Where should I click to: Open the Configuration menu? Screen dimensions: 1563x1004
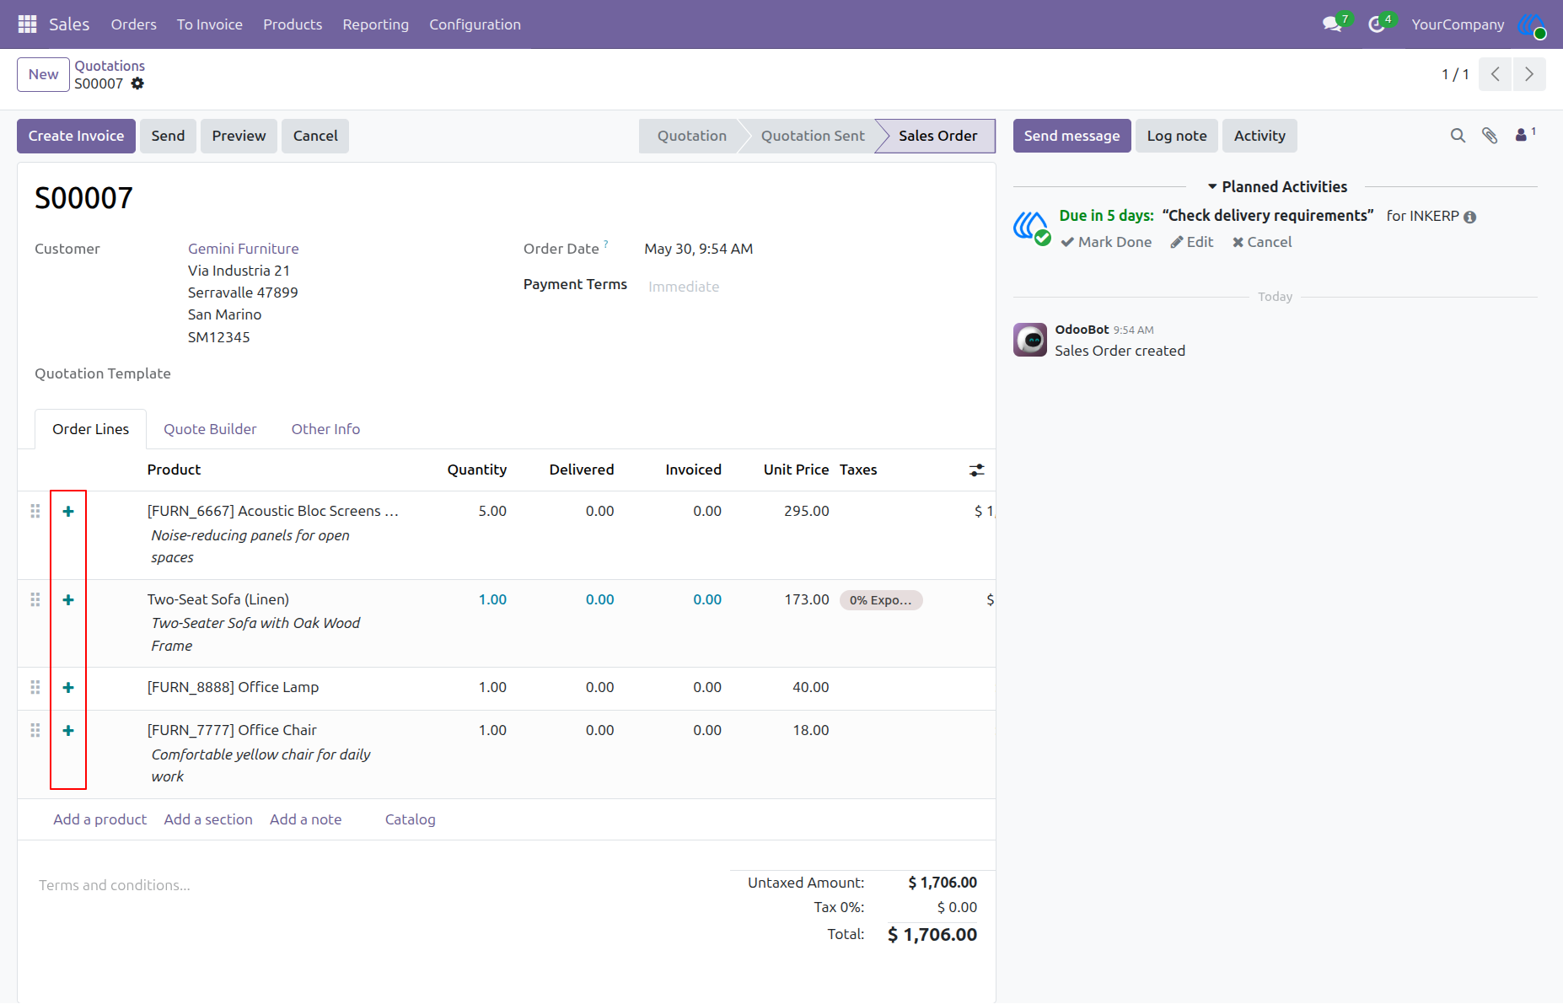pyautogui.click(x=475, y=24)
